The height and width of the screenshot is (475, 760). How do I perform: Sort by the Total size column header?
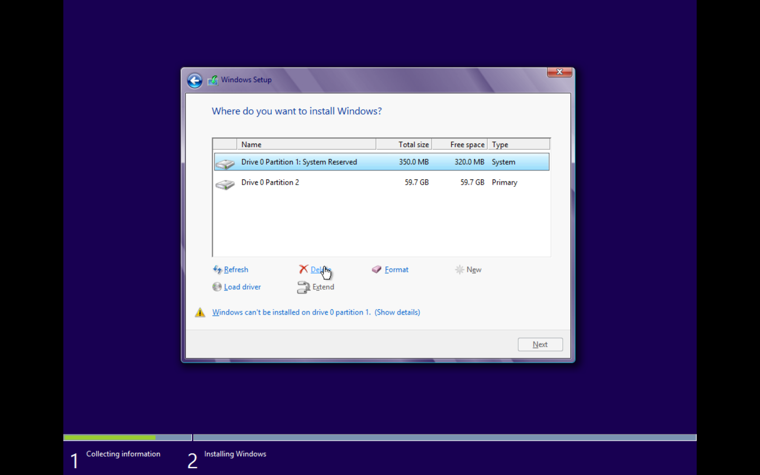click(404, 145)
